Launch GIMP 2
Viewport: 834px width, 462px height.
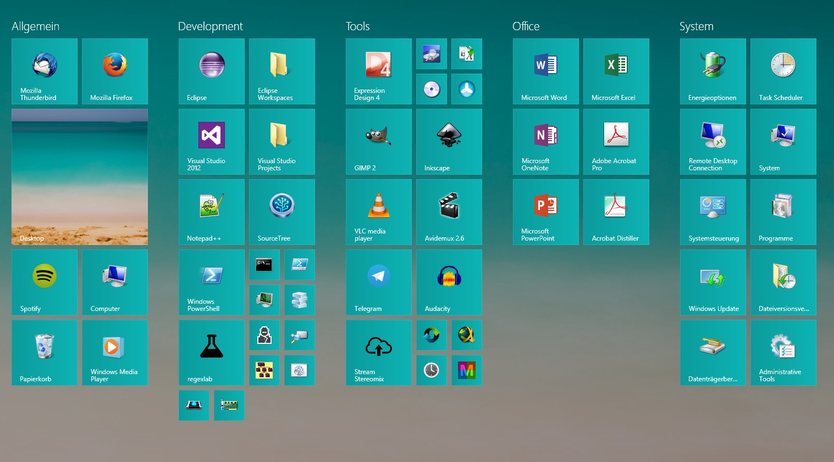pos(379,142)
